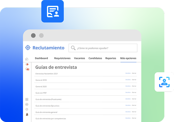Click the face scan tile icon

(x=164, y=82)
